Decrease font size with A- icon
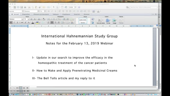170x96 pixels. 35,19
